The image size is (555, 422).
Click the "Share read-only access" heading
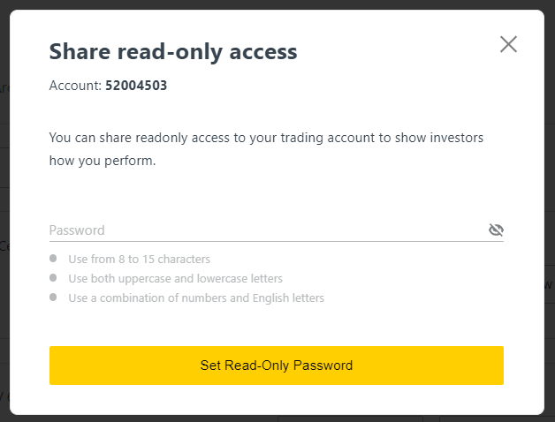pyautogui.click(x=173, y=52)
